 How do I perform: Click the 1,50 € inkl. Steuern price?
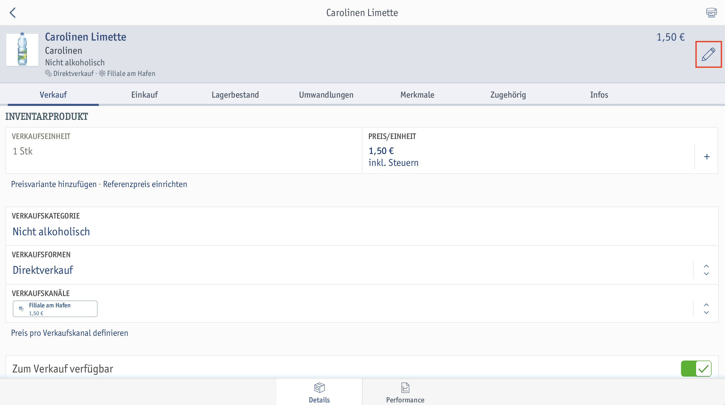click(x=393, y=157)
